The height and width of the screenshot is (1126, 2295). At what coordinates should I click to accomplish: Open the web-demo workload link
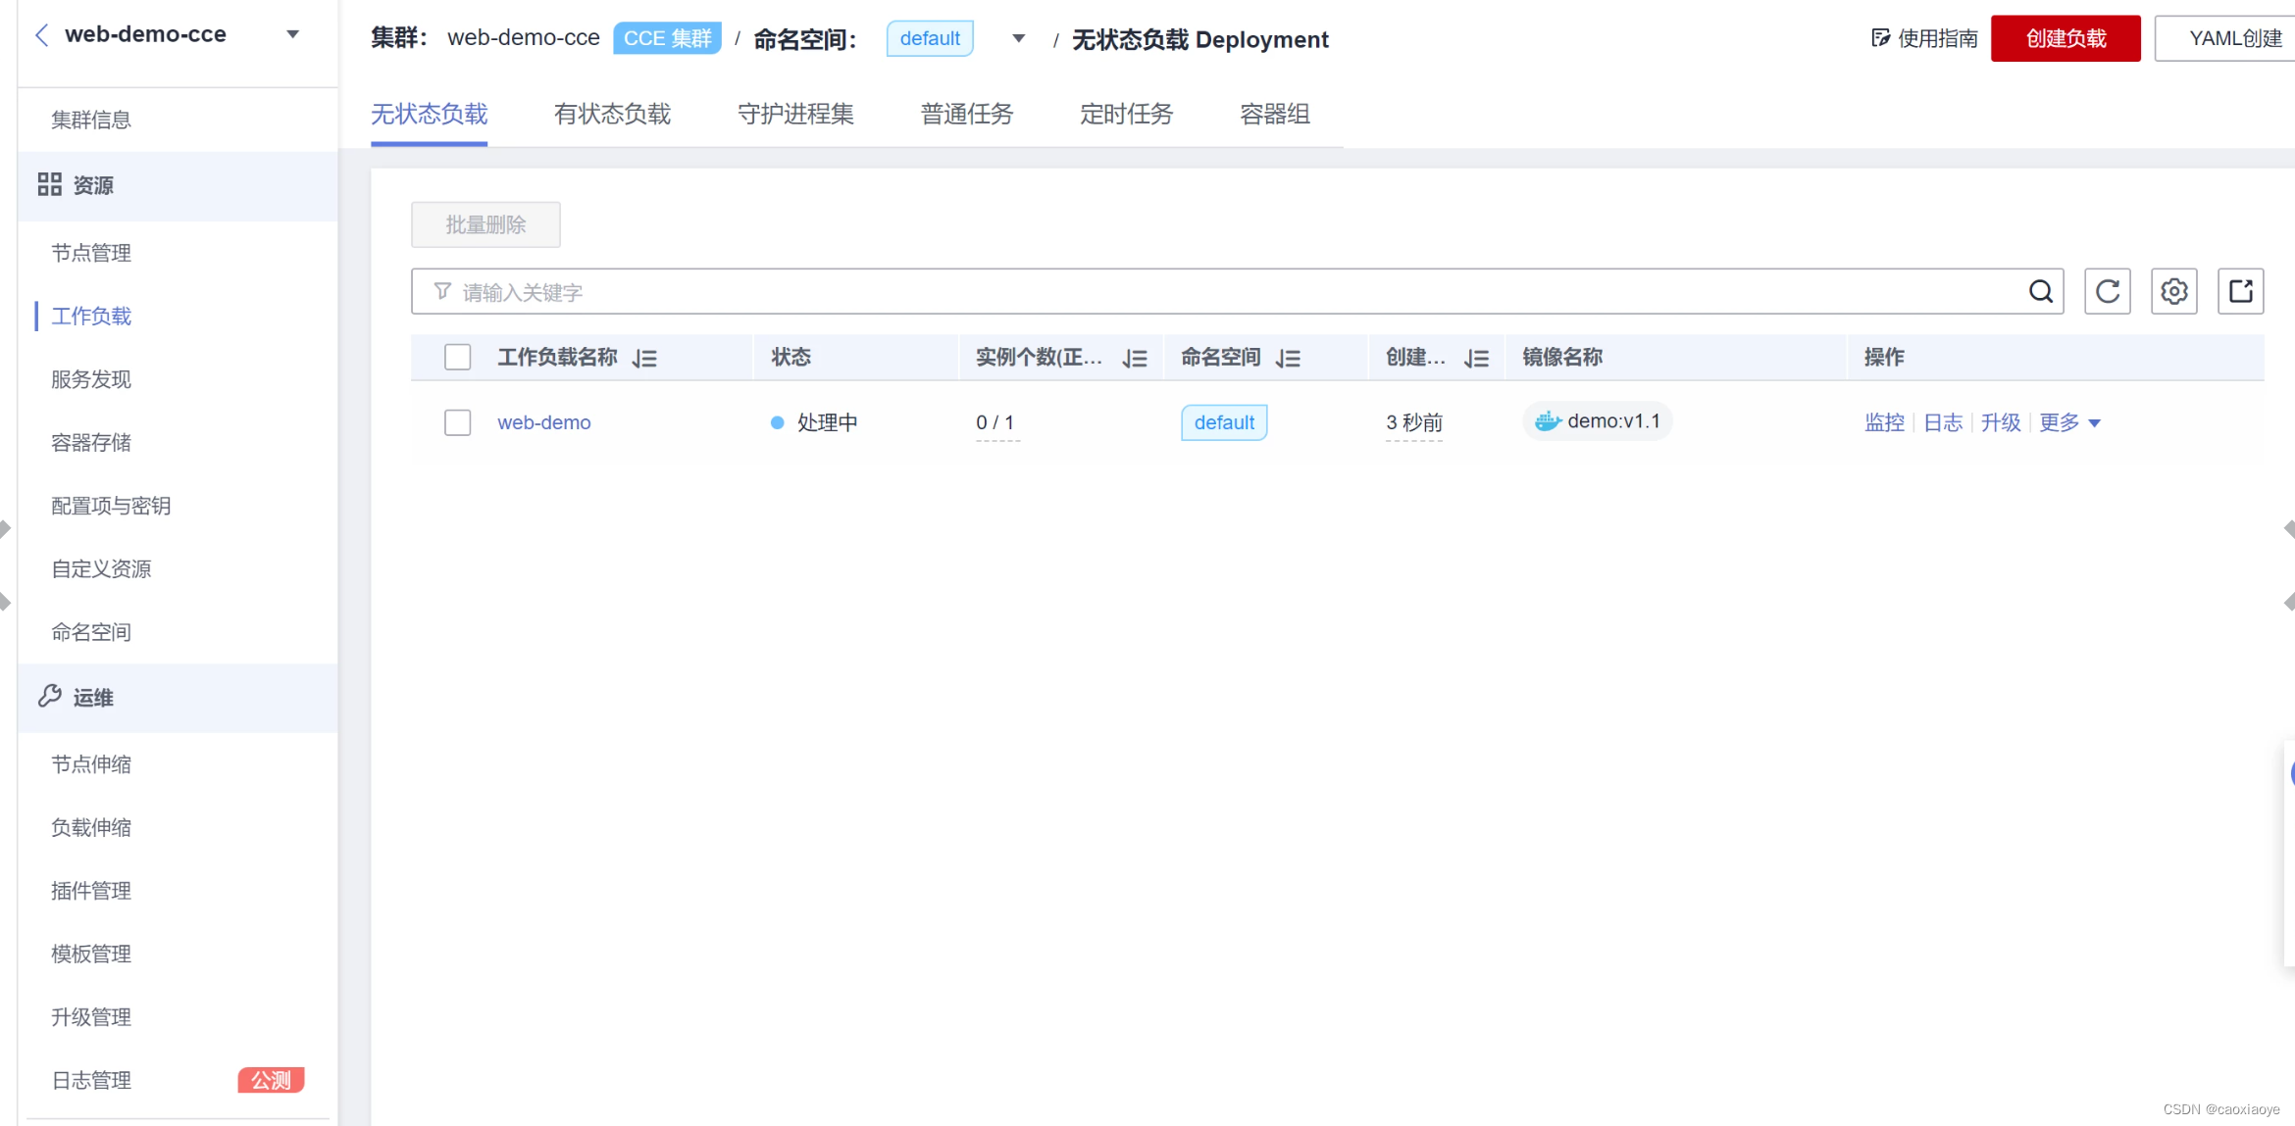pyautogui.click(x=543, y=422)
